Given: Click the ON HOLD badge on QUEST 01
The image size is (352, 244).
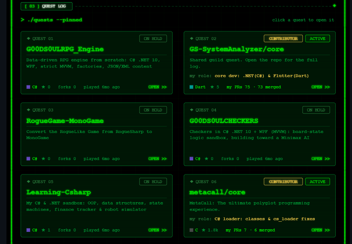Looking at the screenshot, I should pos(153,39).
